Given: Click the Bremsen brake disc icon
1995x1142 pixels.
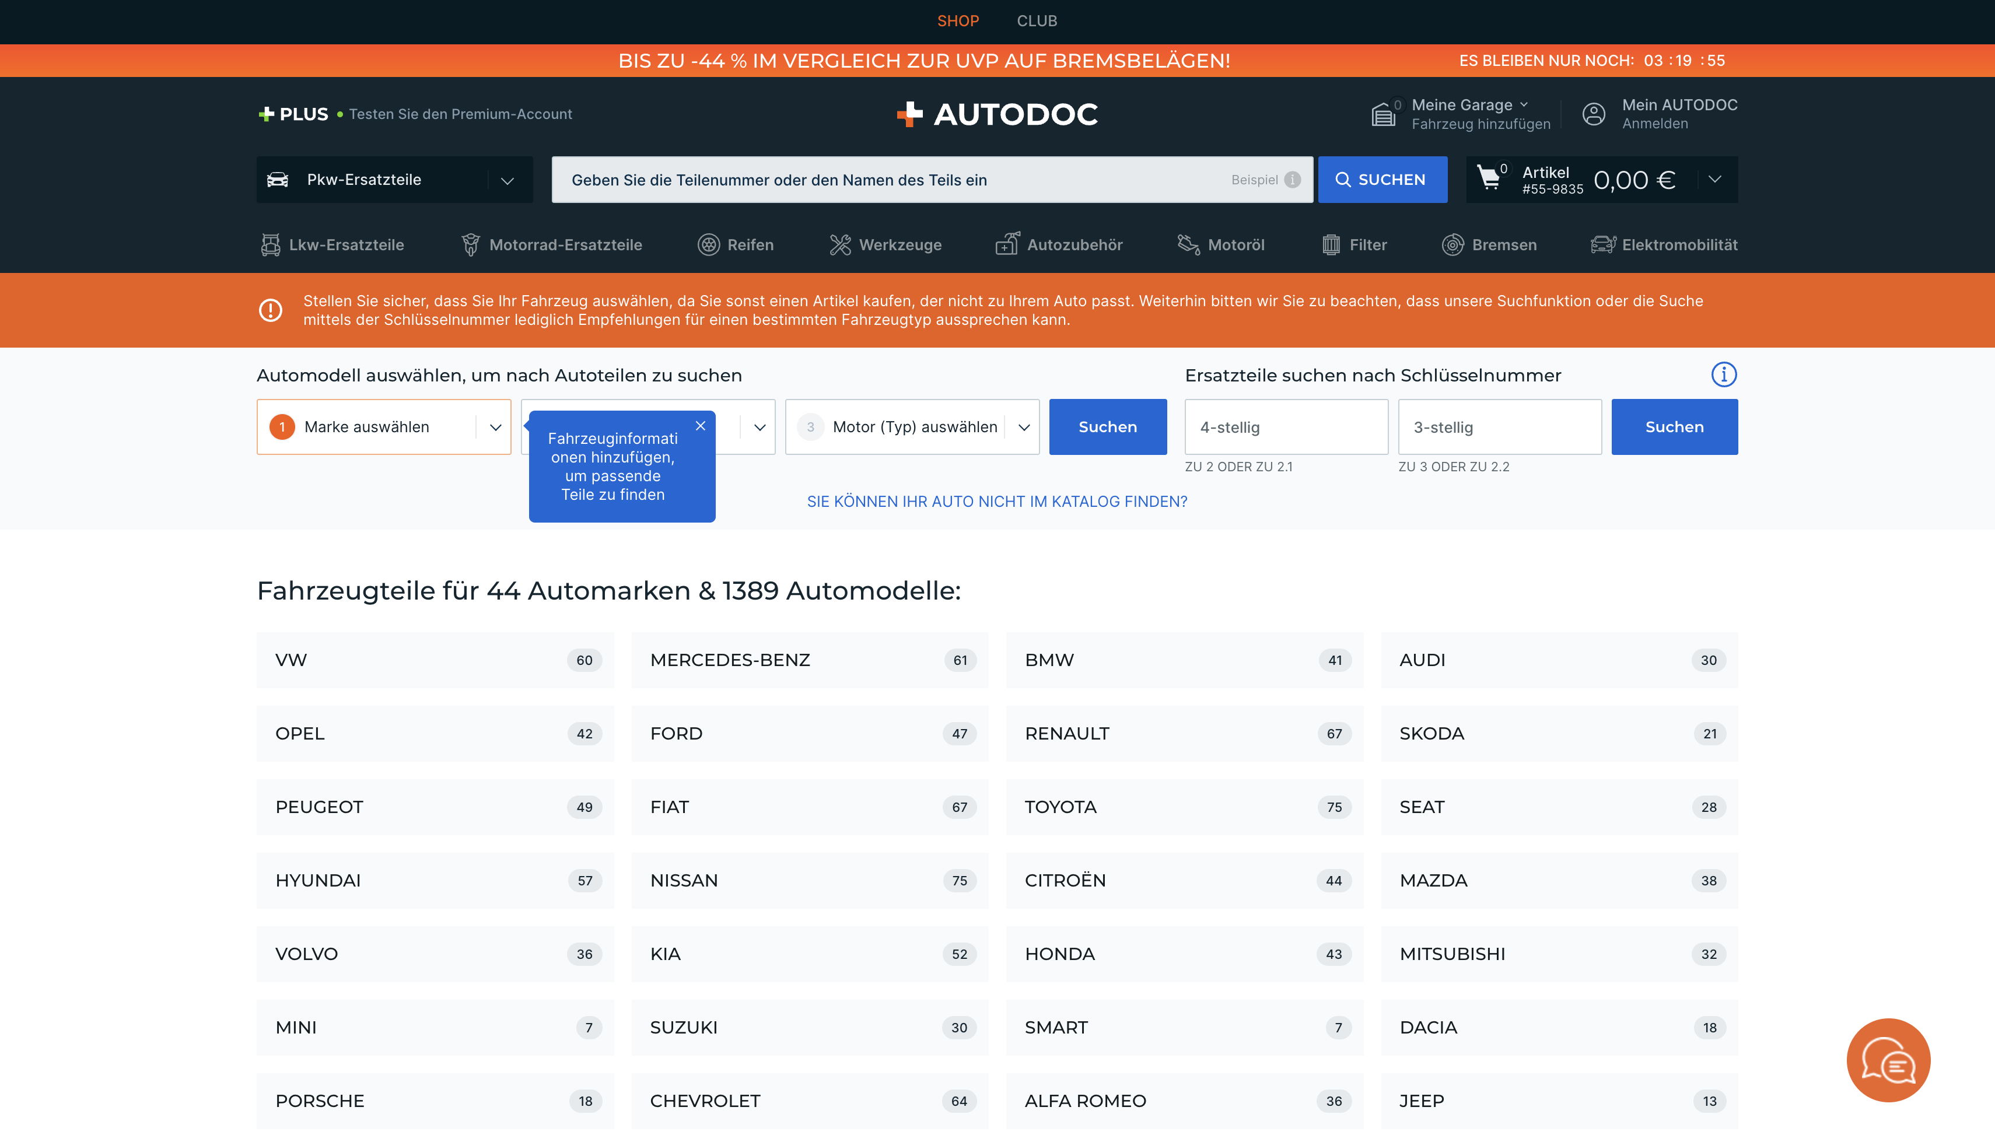Looking at the screenshot, I should (1453, 245).
